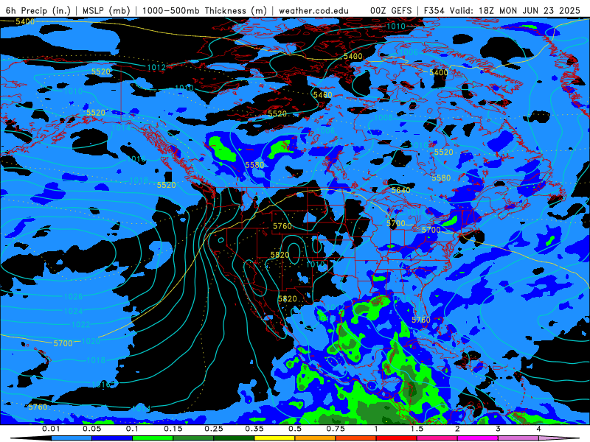
Task: Click the '5640' thickness contour label
Action: tap(400, 190)
